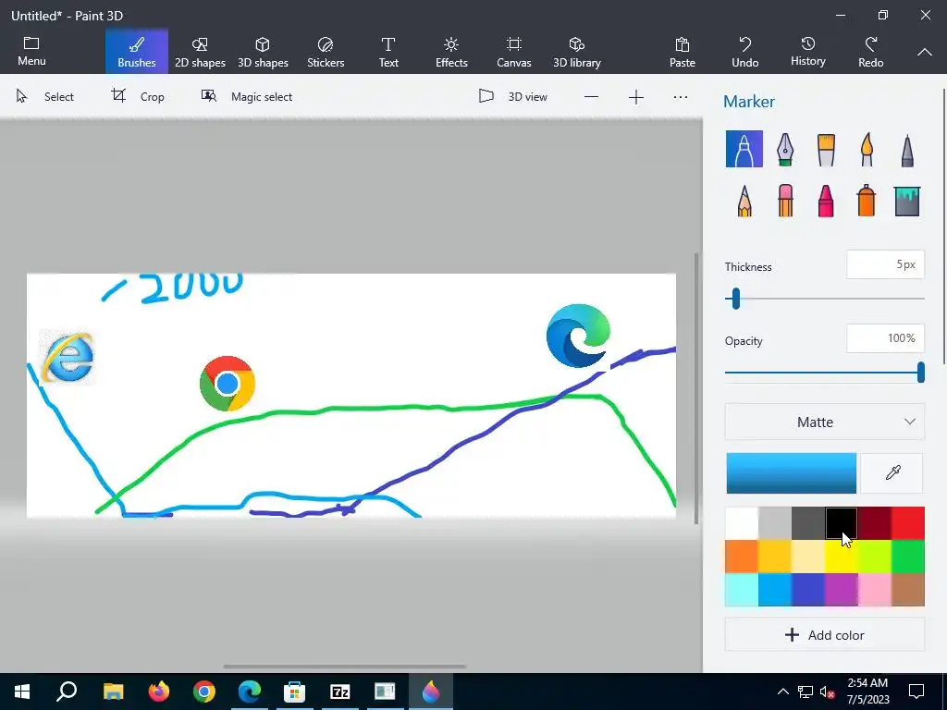Click the Brushes tab
This screenshot has height=710, width=947.
point(137,52)
